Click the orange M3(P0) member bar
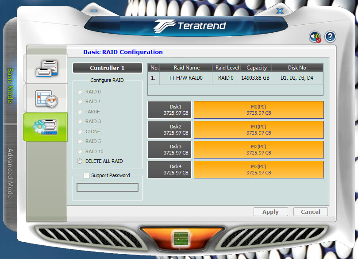Screen dimensions: 358x259 [x=259, y=170]
